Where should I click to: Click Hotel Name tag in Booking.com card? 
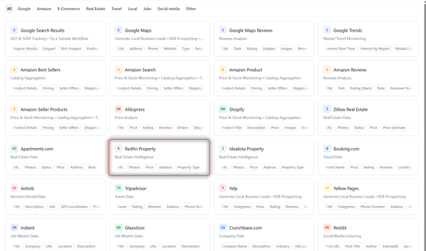click(335, 167)
